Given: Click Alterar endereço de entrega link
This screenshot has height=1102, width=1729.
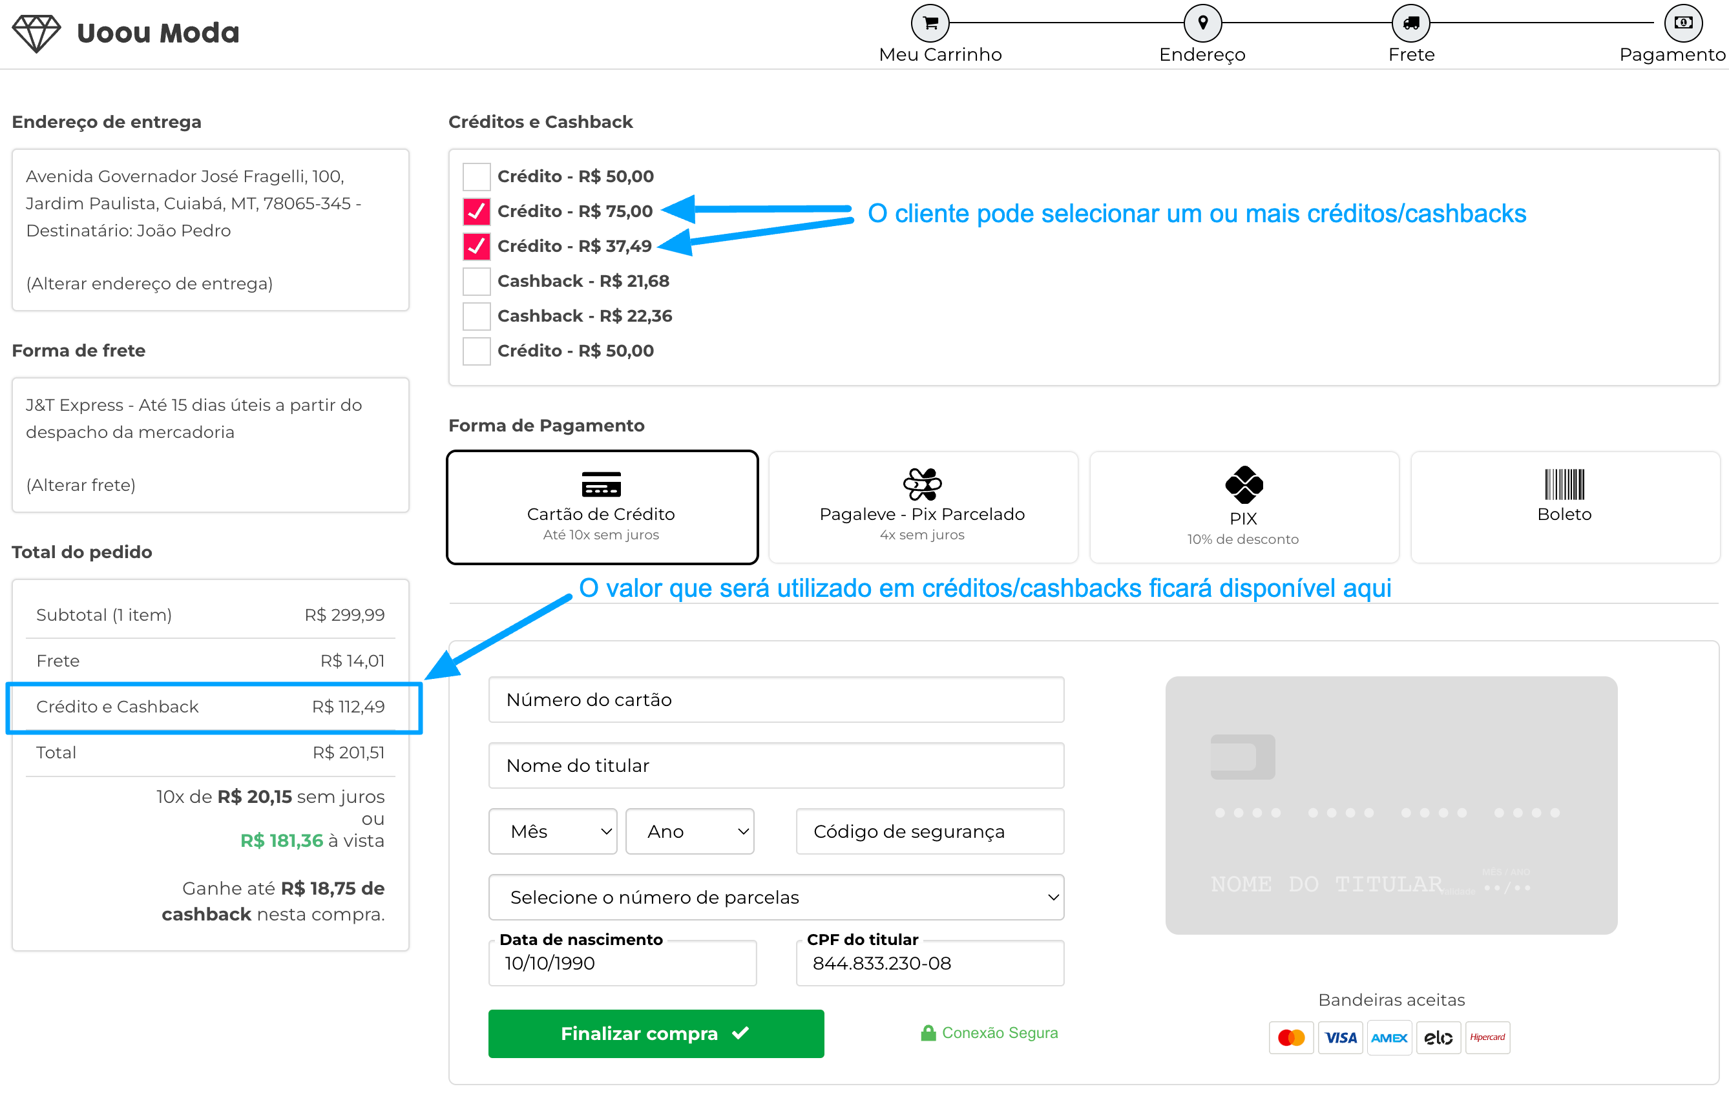Looking at the screenshot, I should point(149,284).
